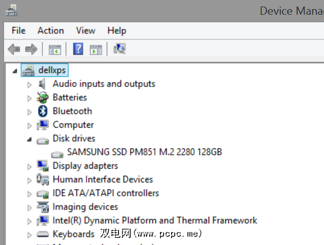Expand the Imaging devices node
Image resolution: width=324 pixels, height=245 pixels.
tap(29, 207)
